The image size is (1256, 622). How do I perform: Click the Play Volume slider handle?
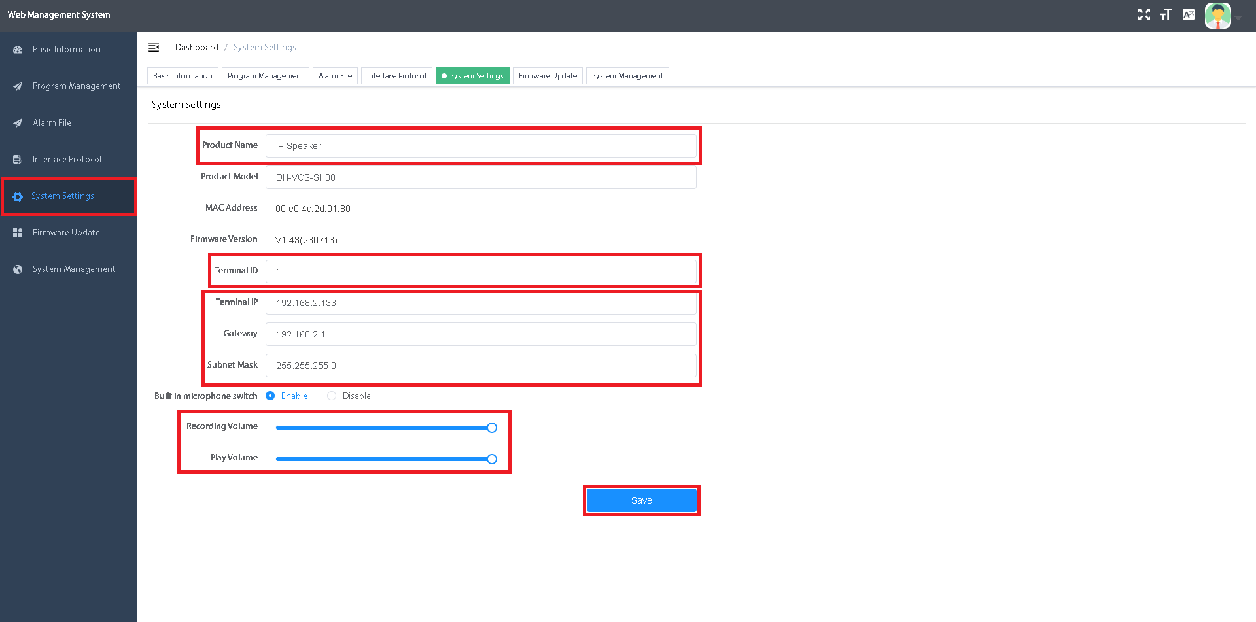pos(492,459)
